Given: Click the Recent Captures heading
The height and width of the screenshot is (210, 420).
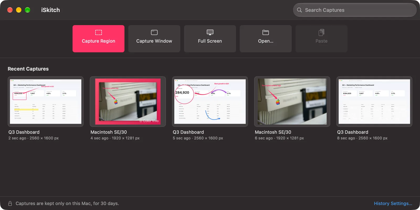Looking at the screenshot, I should coord(28,69).
